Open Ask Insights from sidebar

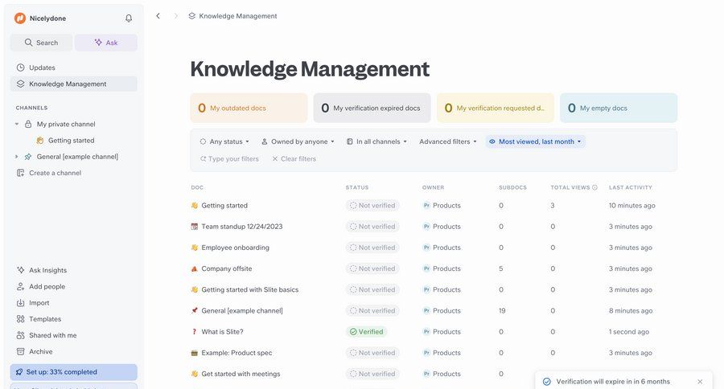click(47, 270)
